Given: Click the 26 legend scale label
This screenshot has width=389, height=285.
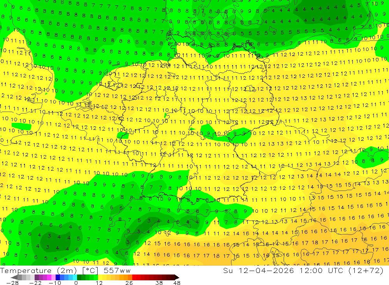Looking at the screenshot, I should pyautogui.click(x=129, y=283).
